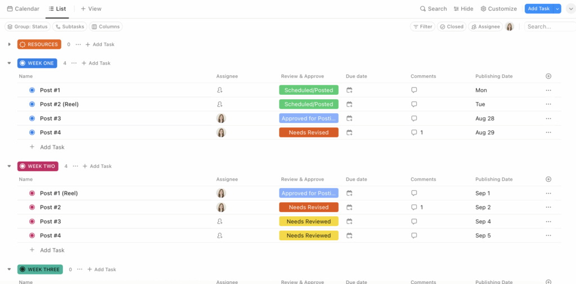
Task: Change Needs Reviewed label on Sep 4 post
Action: pos(309,221)
